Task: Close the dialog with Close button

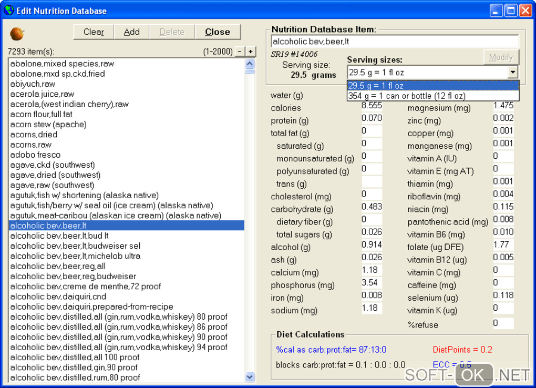Action: 218,32
